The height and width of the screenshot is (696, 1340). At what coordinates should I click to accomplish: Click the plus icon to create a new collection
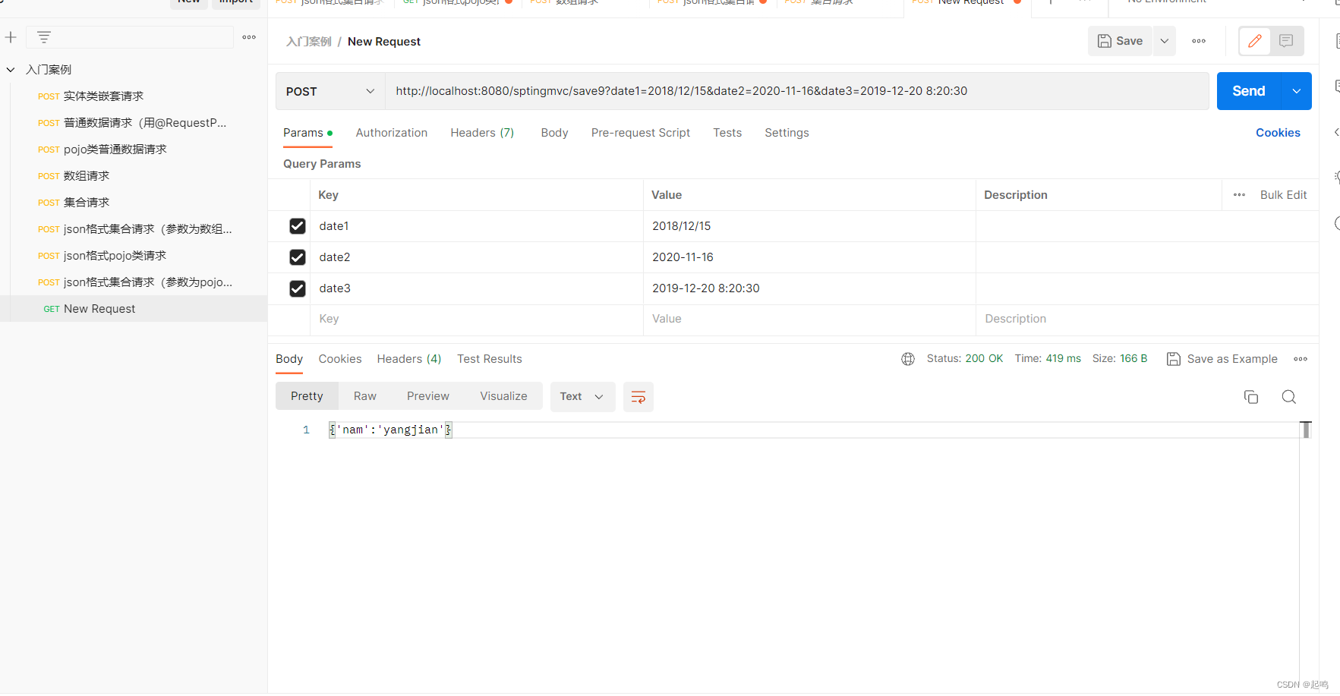tap(11, 37)
